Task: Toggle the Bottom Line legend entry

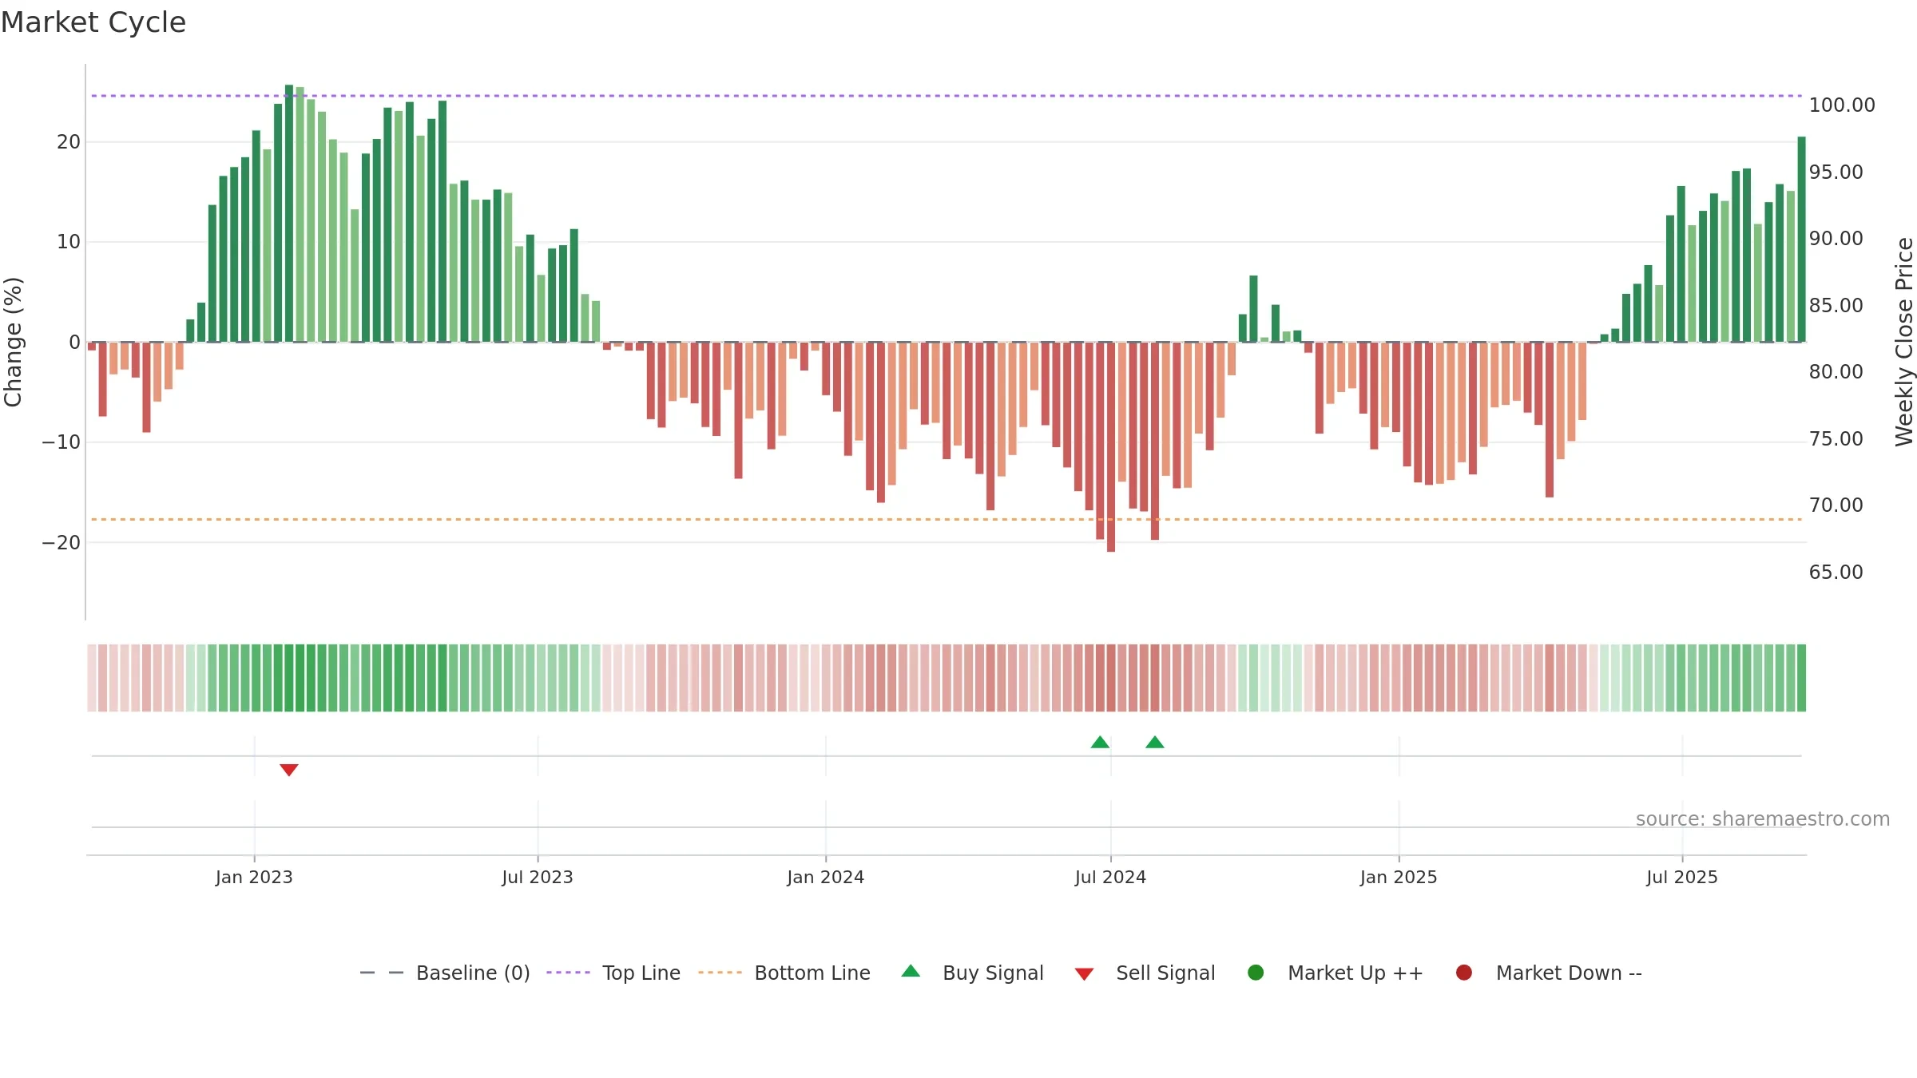Action: coord(784,973)
